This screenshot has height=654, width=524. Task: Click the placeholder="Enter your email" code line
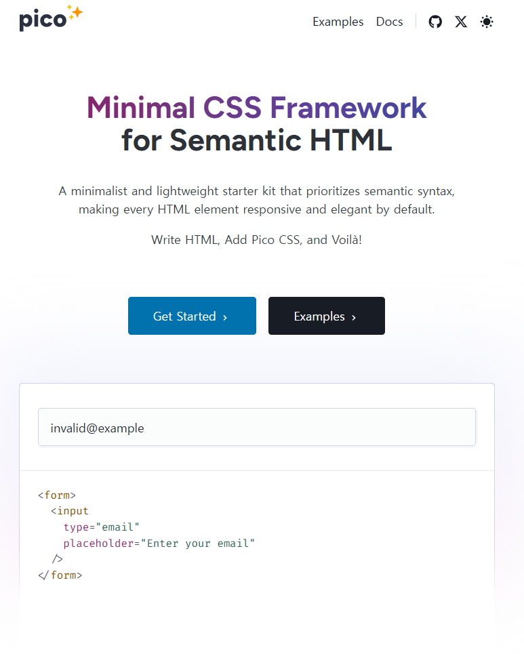[x=159, y=543]
